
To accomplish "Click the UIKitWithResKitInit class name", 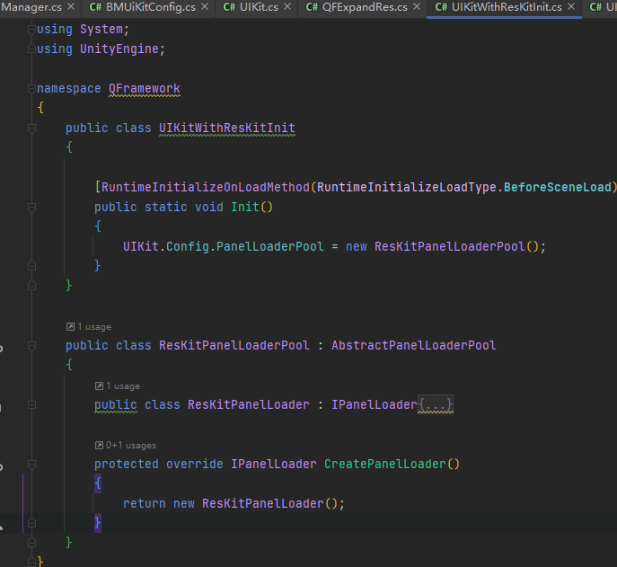I will [227, 128].
